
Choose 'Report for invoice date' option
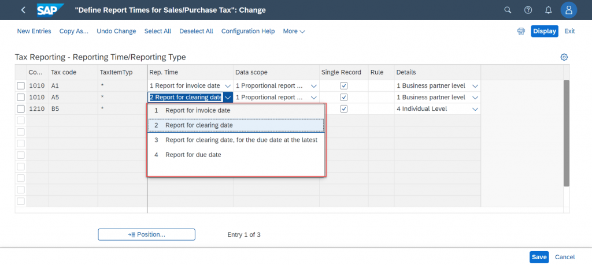point(236,110)
